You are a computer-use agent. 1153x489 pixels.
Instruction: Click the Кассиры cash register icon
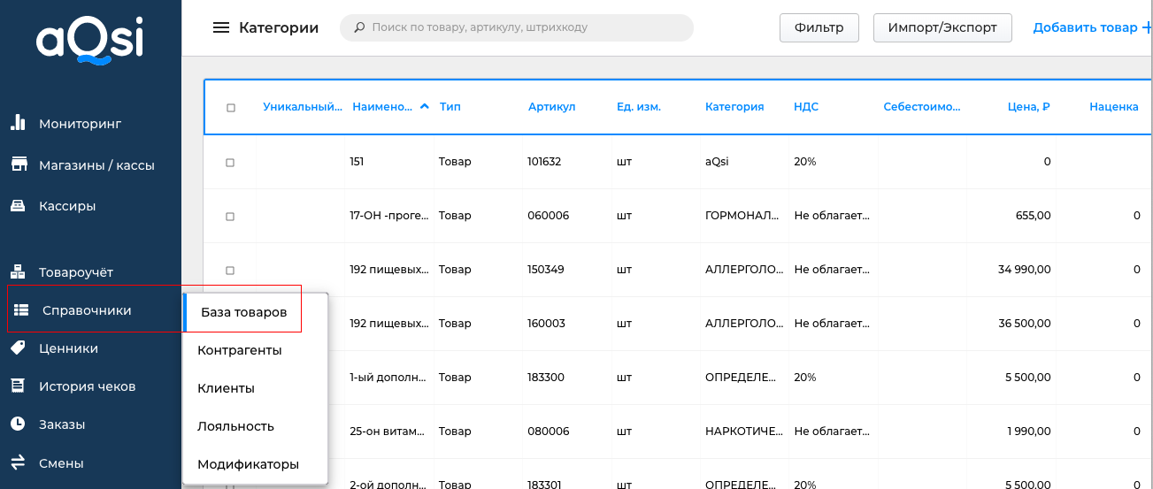pyautogui.click(x=17, y=206)
